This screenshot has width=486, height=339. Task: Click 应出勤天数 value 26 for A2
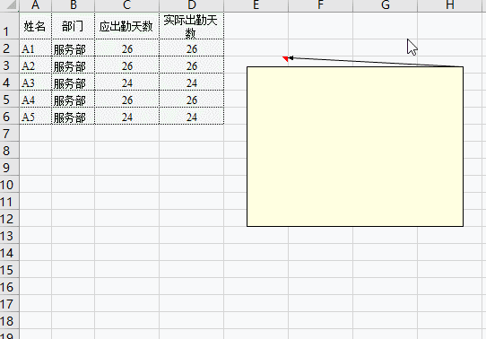127,65
